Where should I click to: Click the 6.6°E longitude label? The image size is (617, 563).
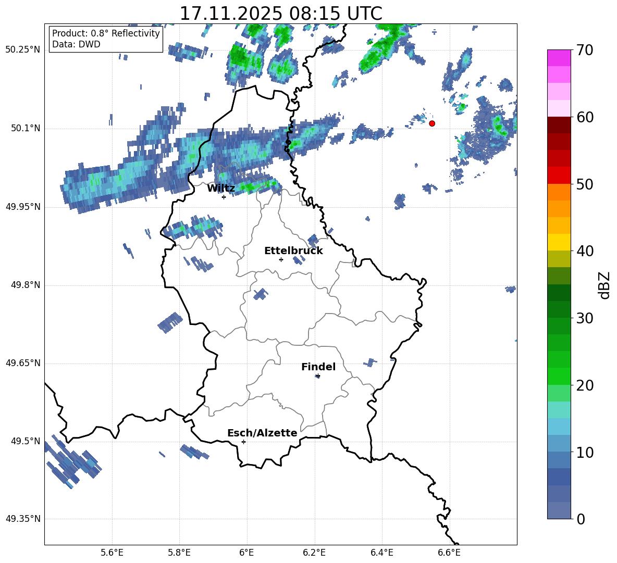click(449, 553)
